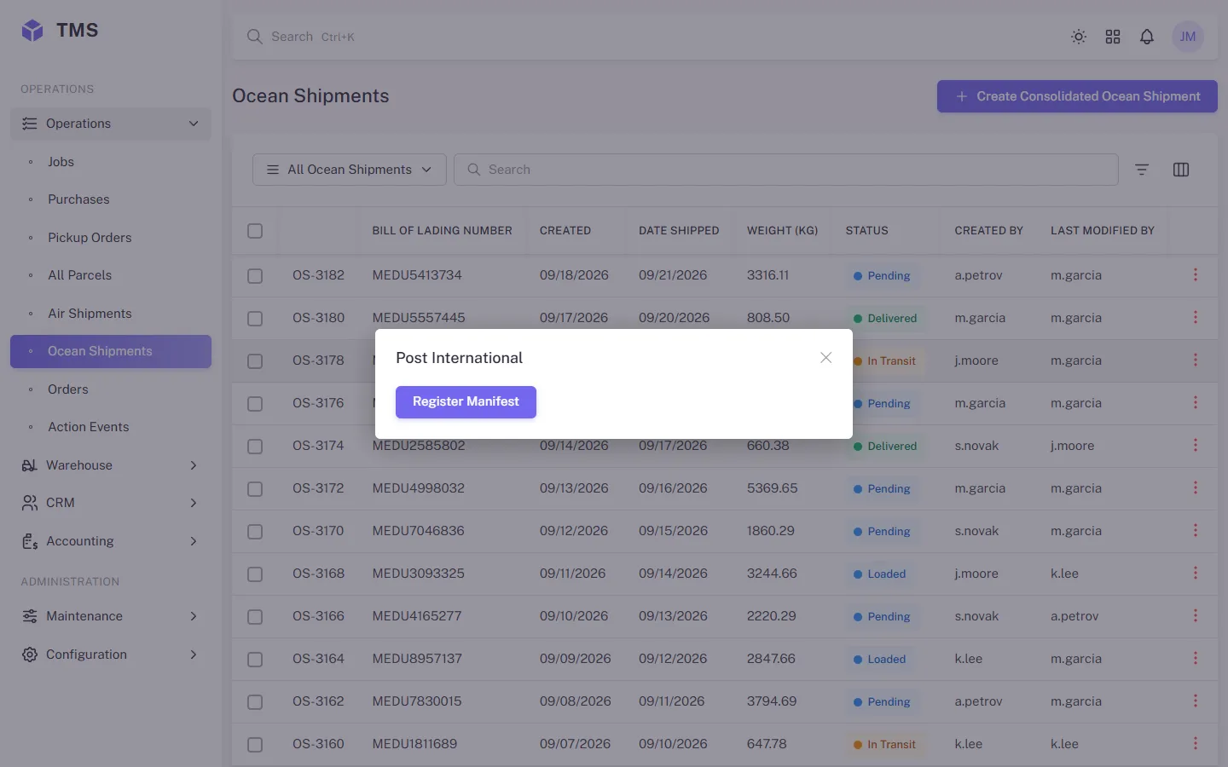Screen dimensions: 1228x767
Task: Open the JM user avatar menu
Action: [1188, 37]
